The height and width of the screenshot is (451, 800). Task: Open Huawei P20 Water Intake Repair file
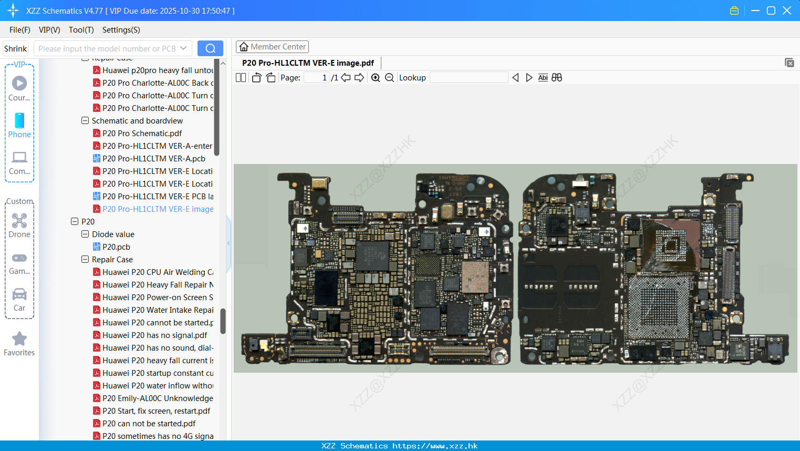(x=153, y=310)
